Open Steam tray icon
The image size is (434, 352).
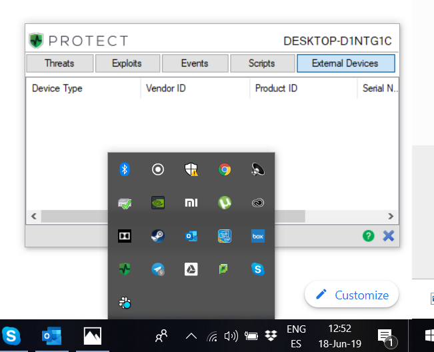coord(158,236)
